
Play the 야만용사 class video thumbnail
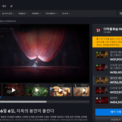coord(81,90)
